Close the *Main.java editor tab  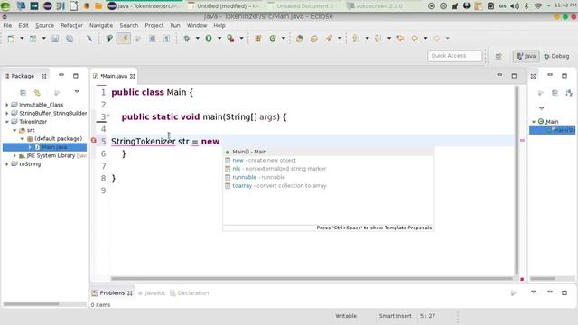pos(133,76)
